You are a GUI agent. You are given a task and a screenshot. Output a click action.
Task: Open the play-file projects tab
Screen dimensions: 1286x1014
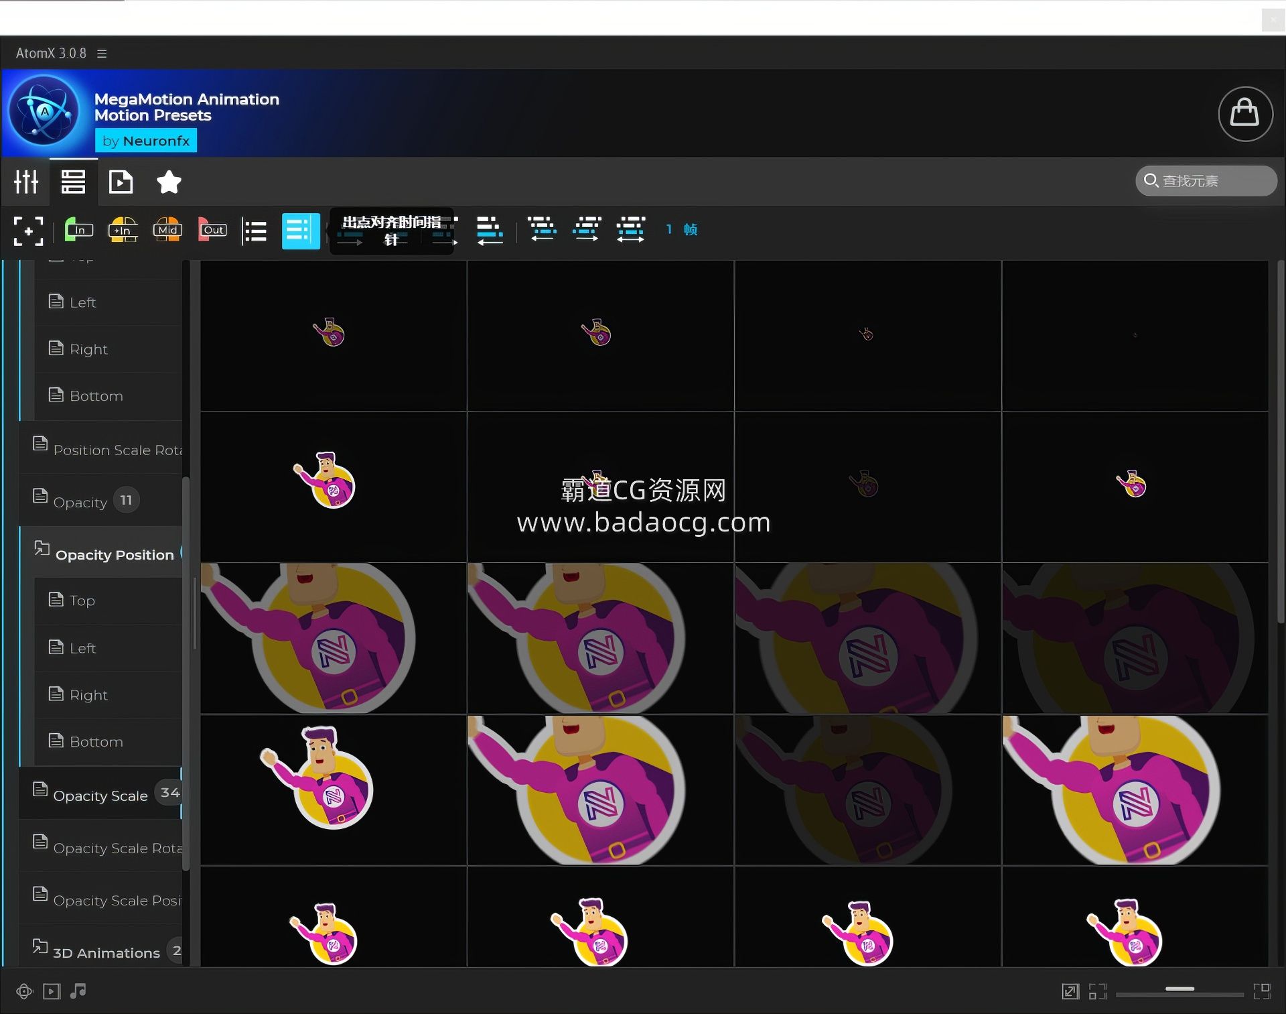click(121, 182)
